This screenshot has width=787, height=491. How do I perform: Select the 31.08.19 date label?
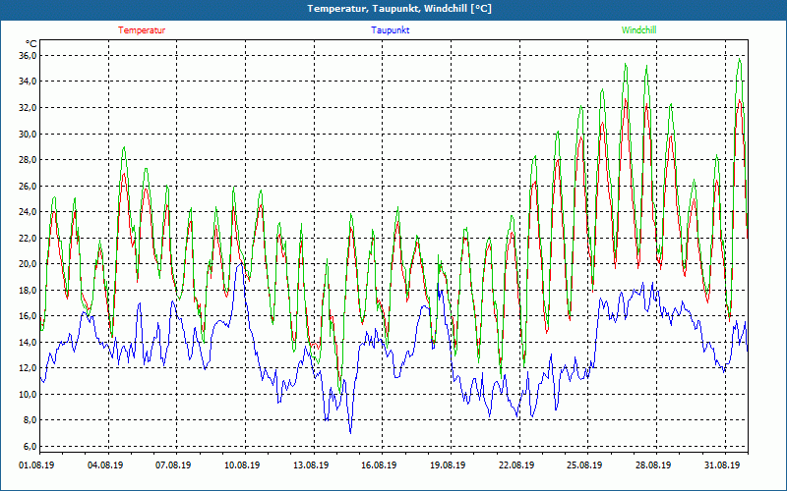pos(722,465)
